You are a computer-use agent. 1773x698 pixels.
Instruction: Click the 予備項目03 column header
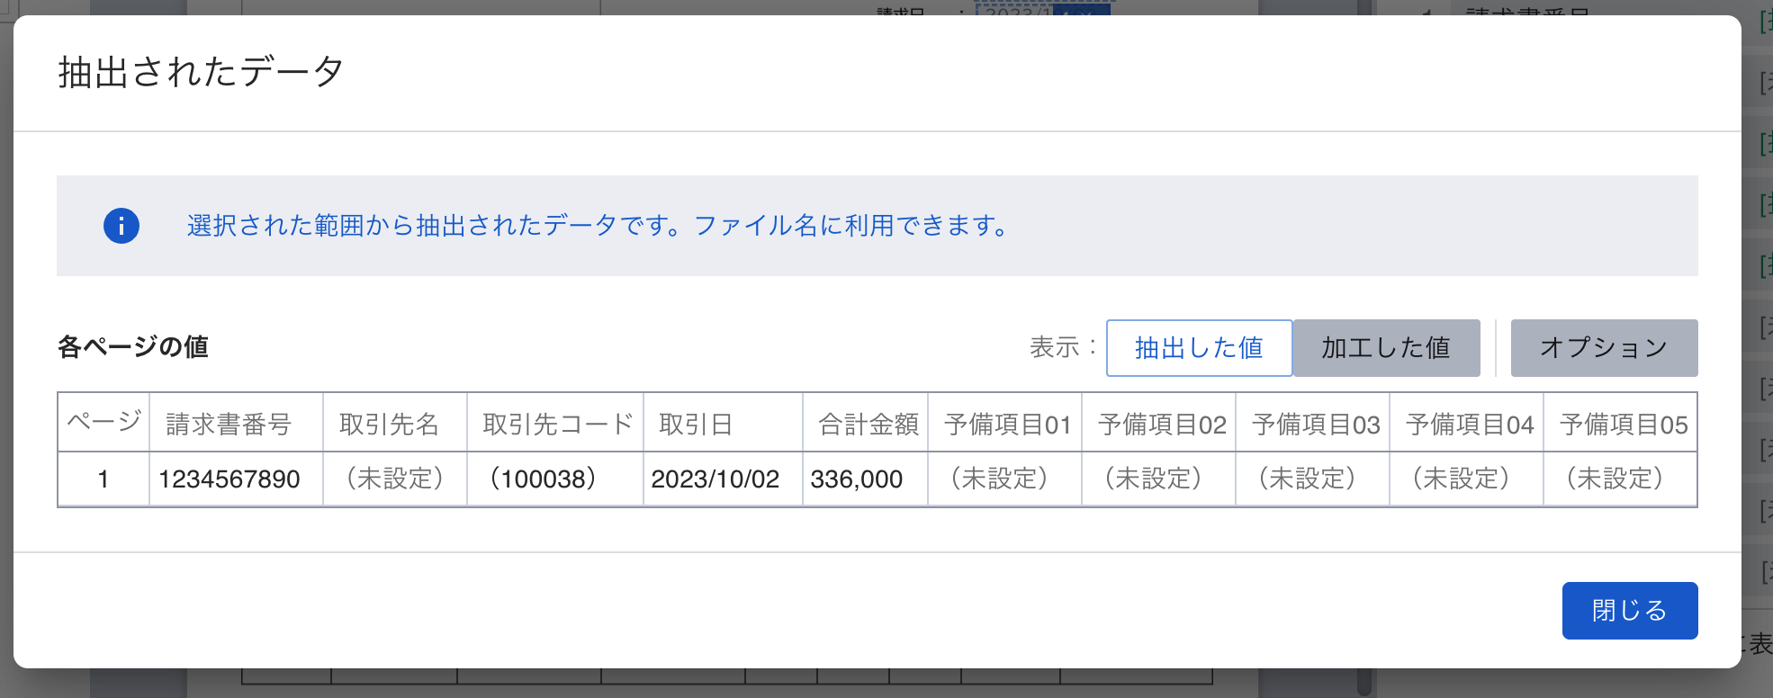click(1315, 424)
